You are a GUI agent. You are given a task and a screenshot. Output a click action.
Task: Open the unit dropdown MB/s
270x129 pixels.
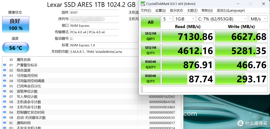point(258,19)
